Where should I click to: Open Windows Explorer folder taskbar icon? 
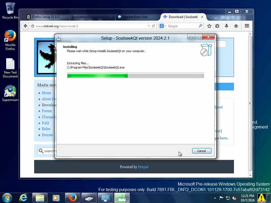(40, 198)
